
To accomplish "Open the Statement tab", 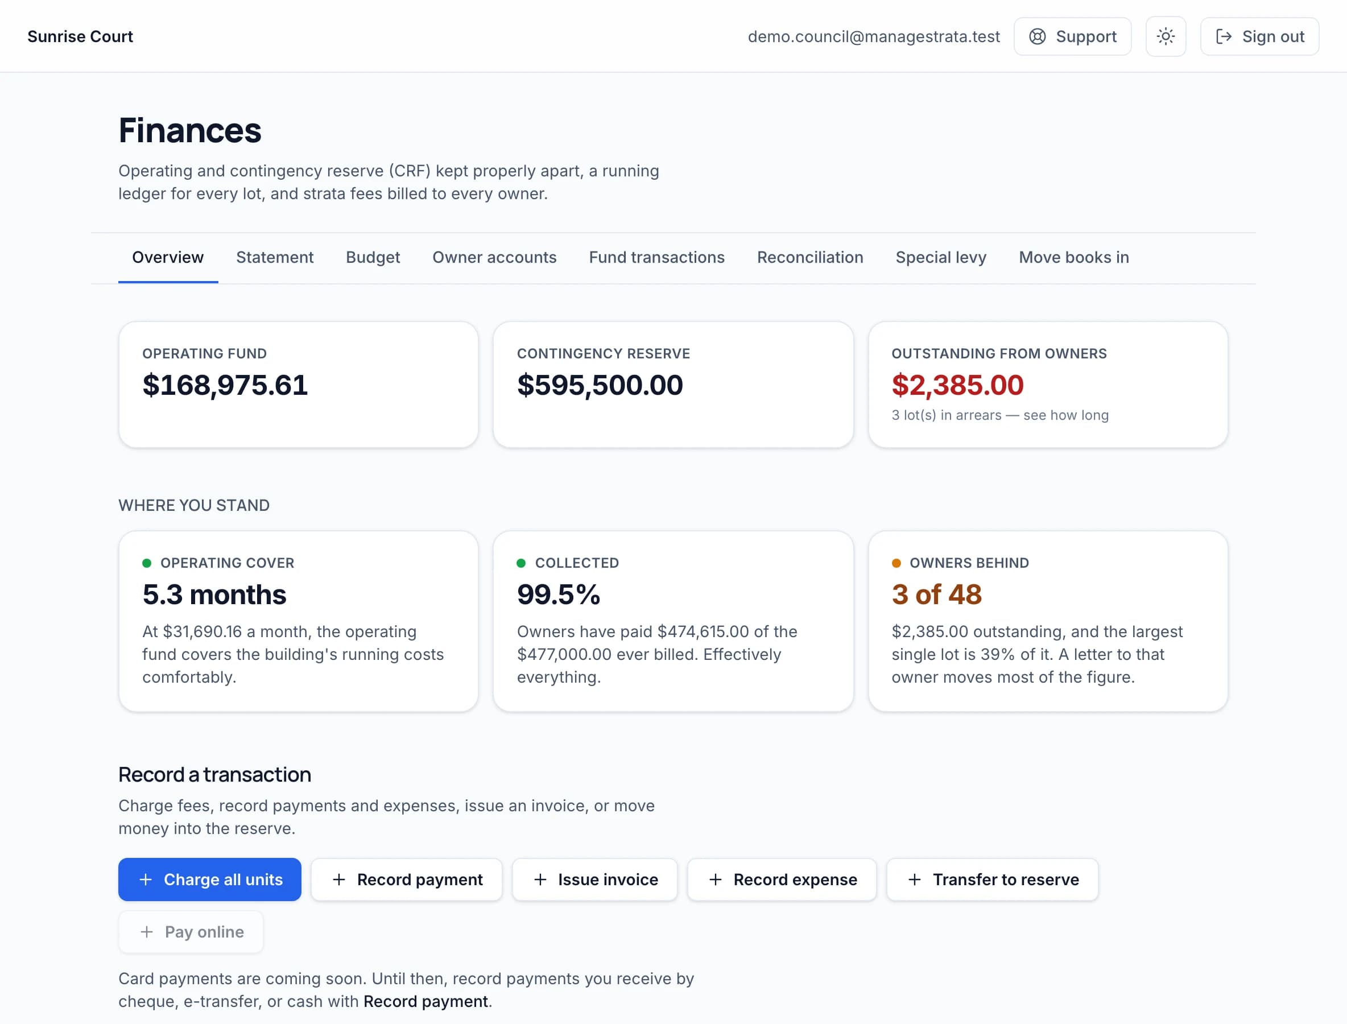I will pos(275,258).
